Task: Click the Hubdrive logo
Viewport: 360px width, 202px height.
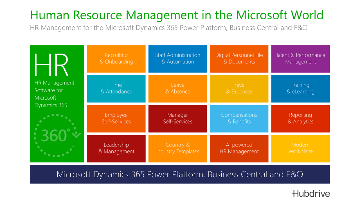Action: [311, 193]
